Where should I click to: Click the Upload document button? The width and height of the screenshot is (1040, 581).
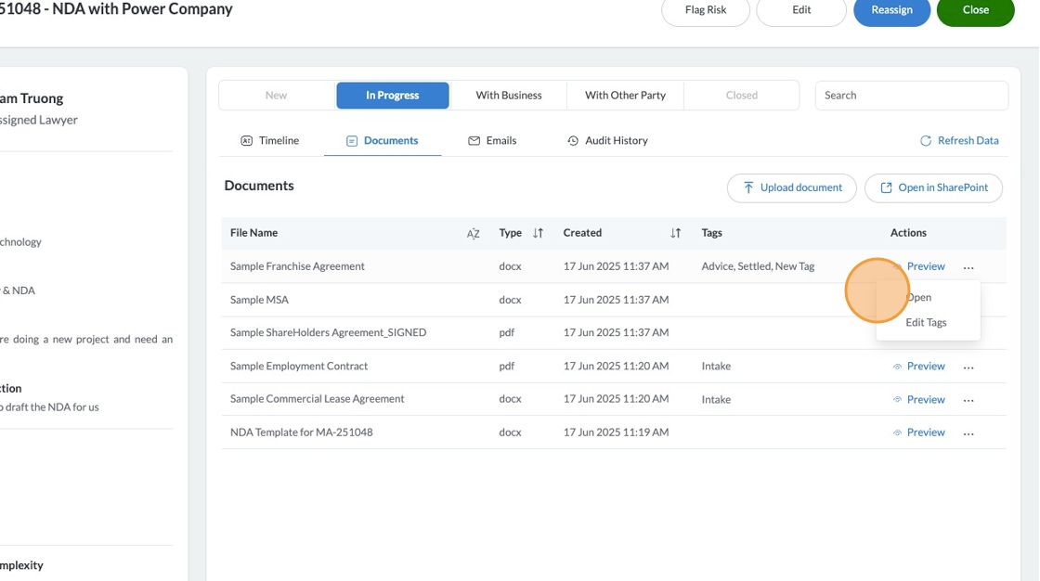(x=791, y=188)
